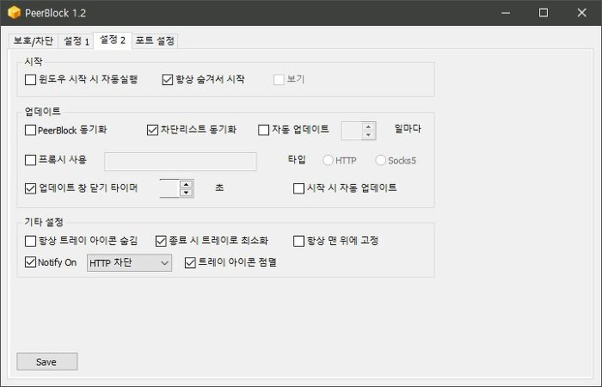The image size is (602, 387).
Task: Click the Save button
Action: point(47,362)
